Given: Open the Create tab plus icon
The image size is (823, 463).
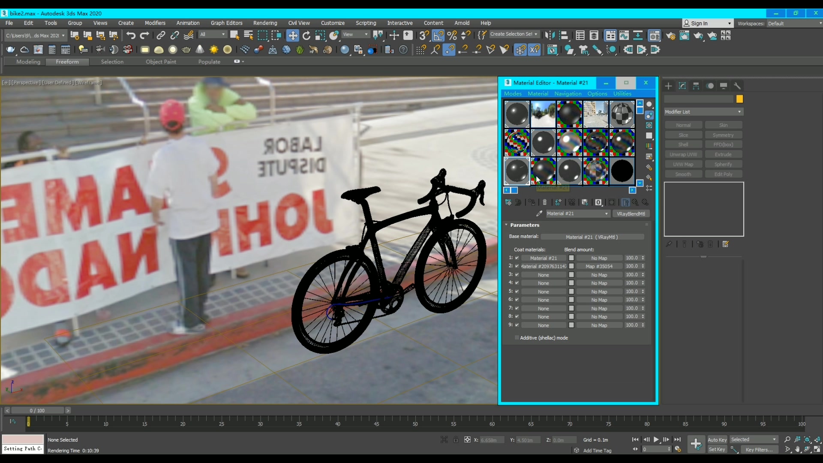Looking at the screenshot, I should pos(668,86).
